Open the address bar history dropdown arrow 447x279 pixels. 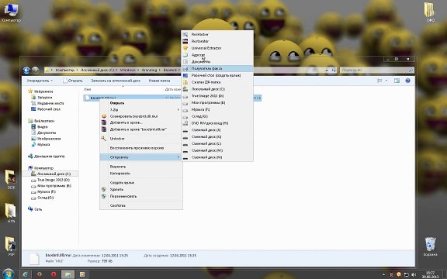point(327,70)
